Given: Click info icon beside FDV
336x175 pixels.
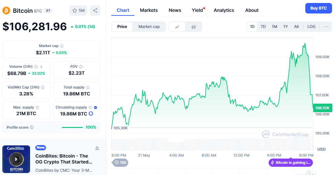Looking at the screenshot, I should (81, 66).
